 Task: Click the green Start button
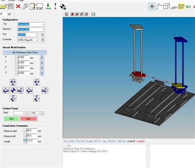tap(12, 119)
